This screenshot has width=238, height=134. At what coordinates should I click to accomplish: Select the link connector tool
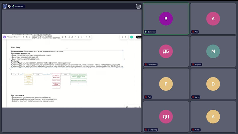coord(72,37)
